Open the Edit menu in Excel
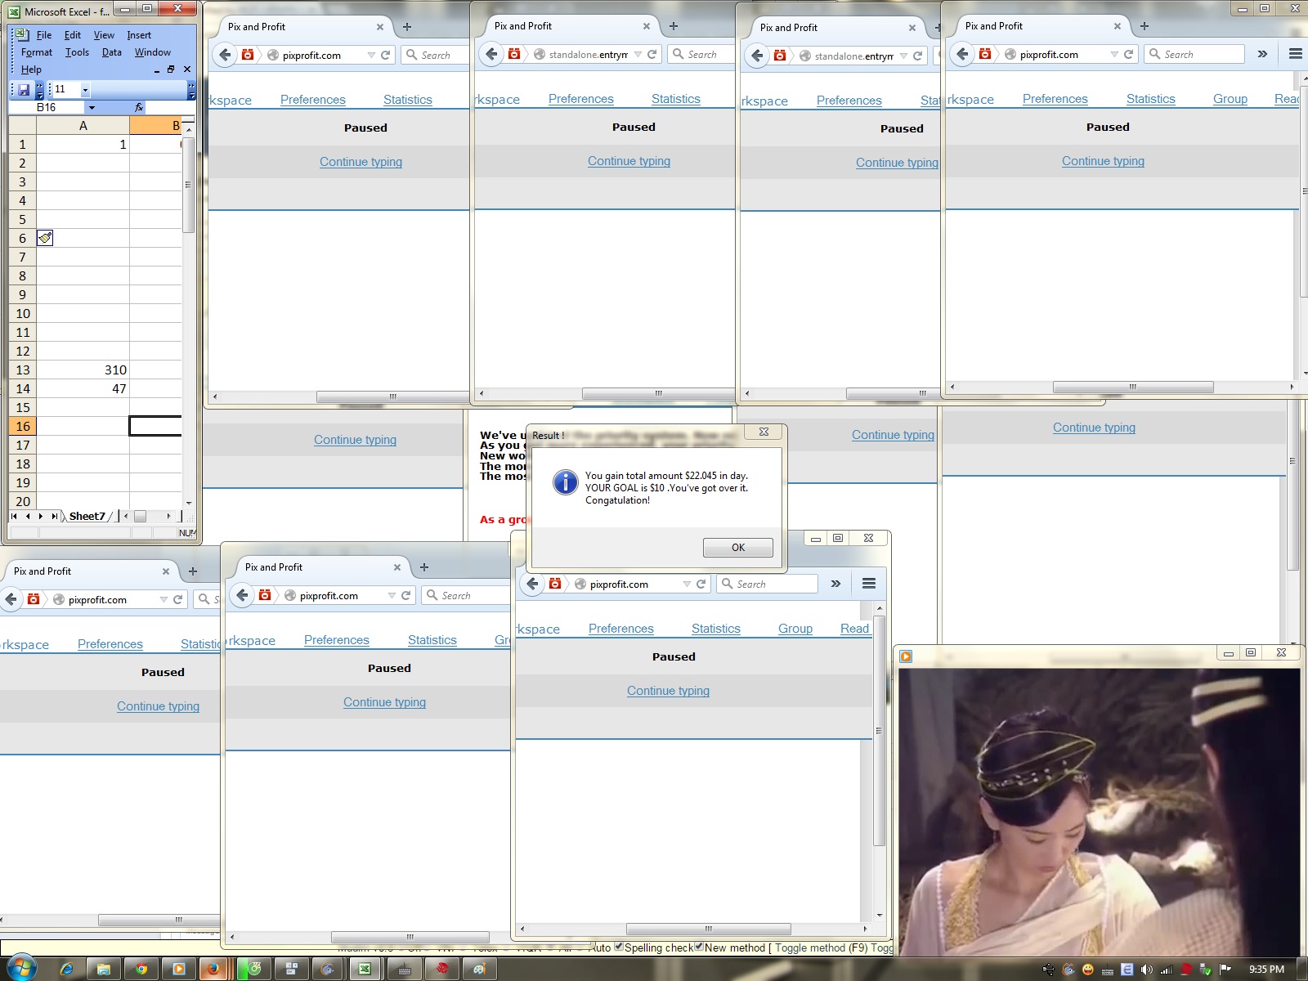1308x981 pixels. (73, 35)
